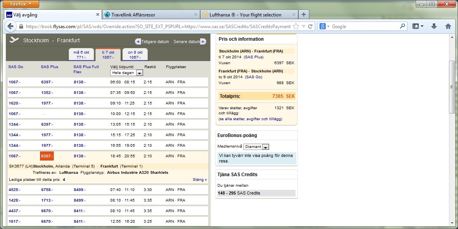This screenshot has height=229, width=458.
Task: Click the Senare datum right arrow
Action: click(x=203, y=41)
